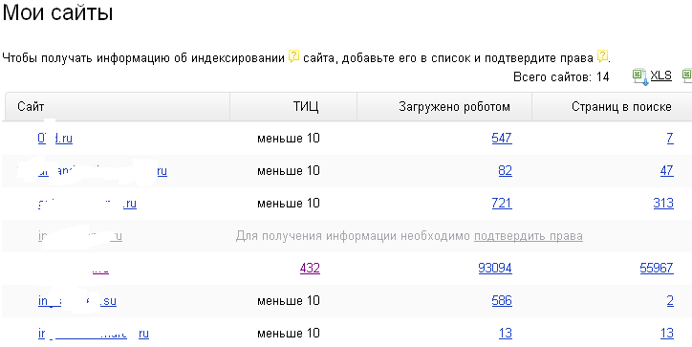The image size is (692, 347).
Task: Click the help icon after 'индексировании'
Action: 294,56
